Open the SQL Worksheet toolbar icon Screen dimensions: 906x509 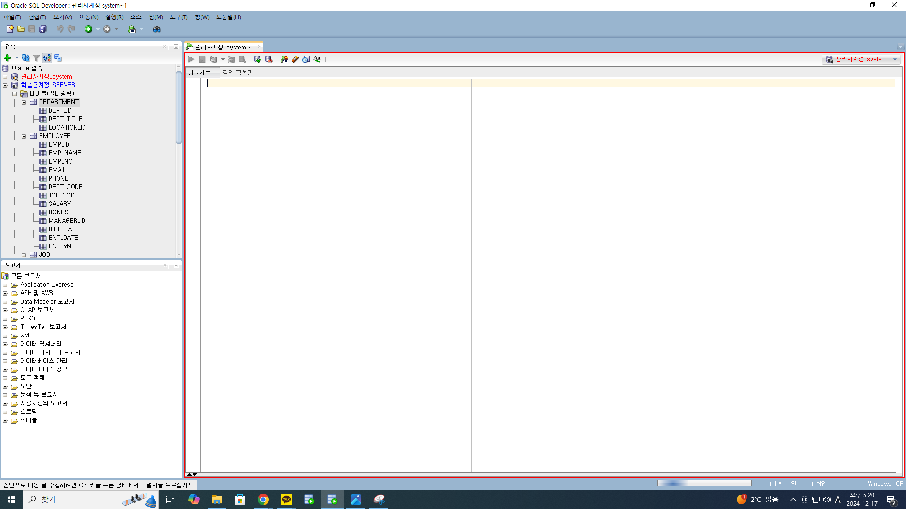coord(132,29)
